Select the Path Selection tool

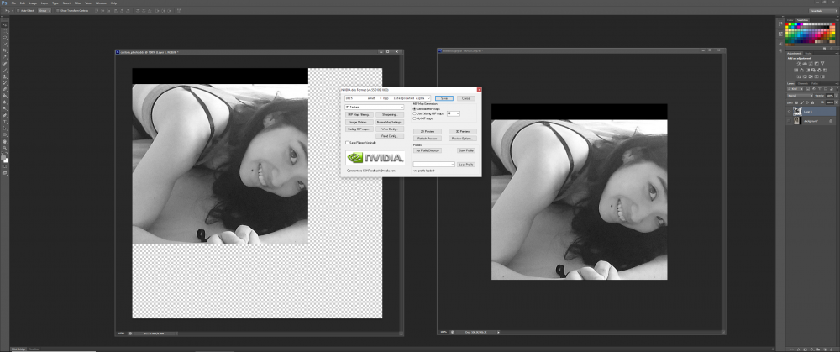point(5,128)
